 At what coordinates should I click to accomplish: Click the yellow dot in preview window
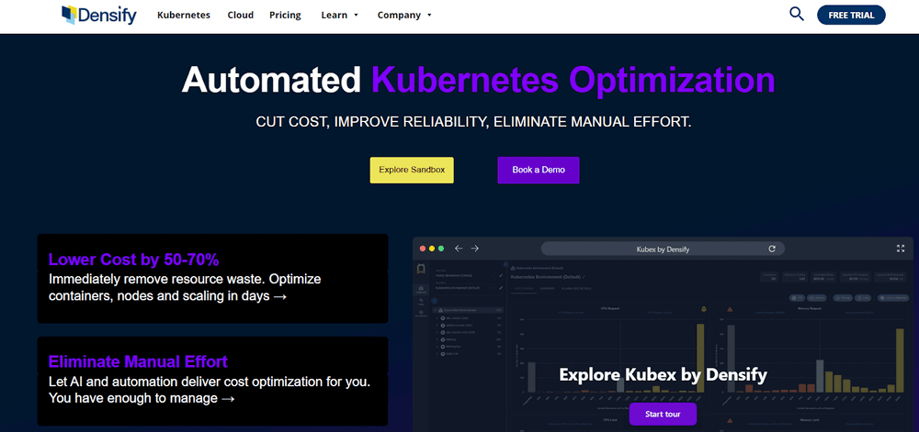pos(433,249)
